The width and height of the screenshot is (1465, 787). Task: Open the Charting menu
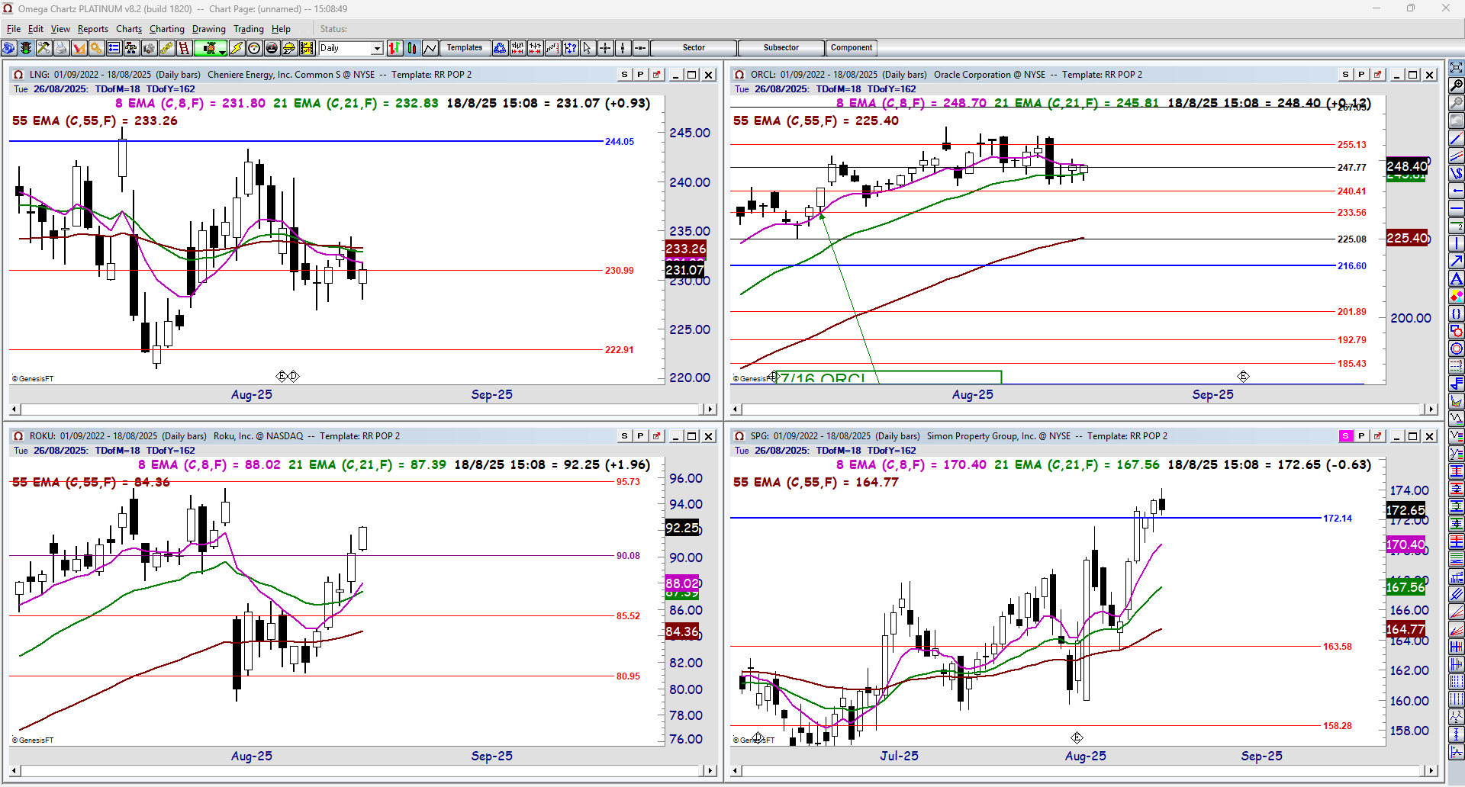pyautogui.click(x=167, y=29)
